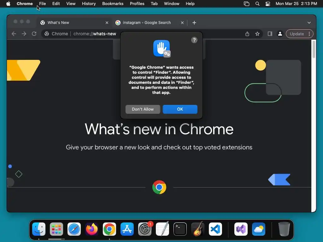
Task: Open the profile avatar icon
Action: click(x=280, y=34)
